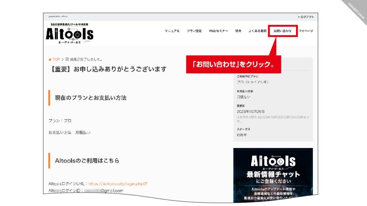
Task: Select プラン変更 in the navigation
Action: click(194, 31)
